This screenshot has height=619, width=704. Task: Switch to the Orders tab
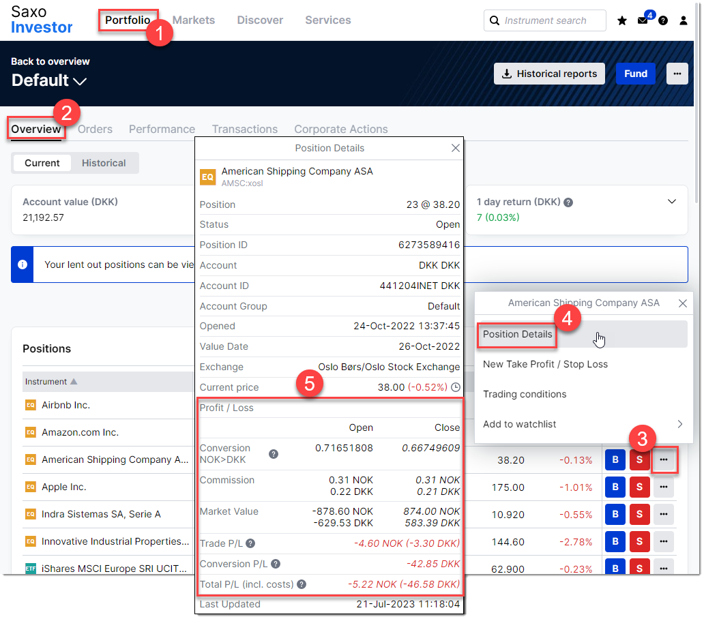click(96, 129)
